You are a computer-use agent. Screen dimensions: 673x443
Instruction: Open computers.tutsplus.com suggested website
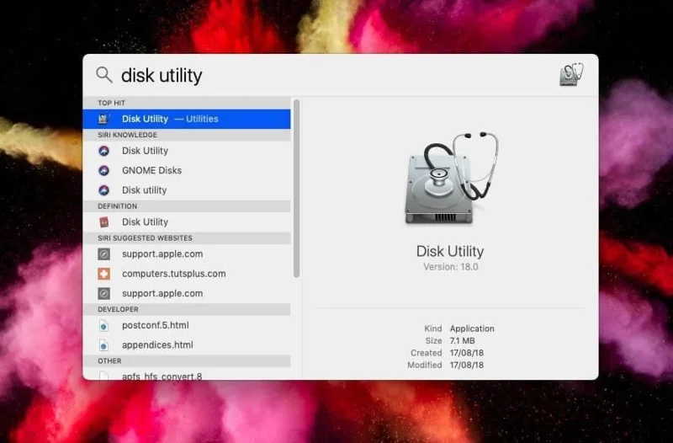pyautogui.click(x=187, y=274)
